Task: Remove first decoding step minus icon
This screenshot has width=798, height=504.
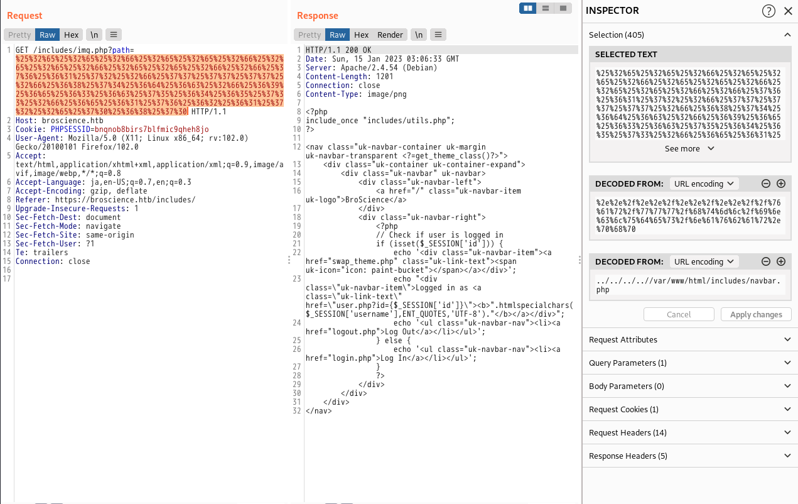Action: coord(766,184)
